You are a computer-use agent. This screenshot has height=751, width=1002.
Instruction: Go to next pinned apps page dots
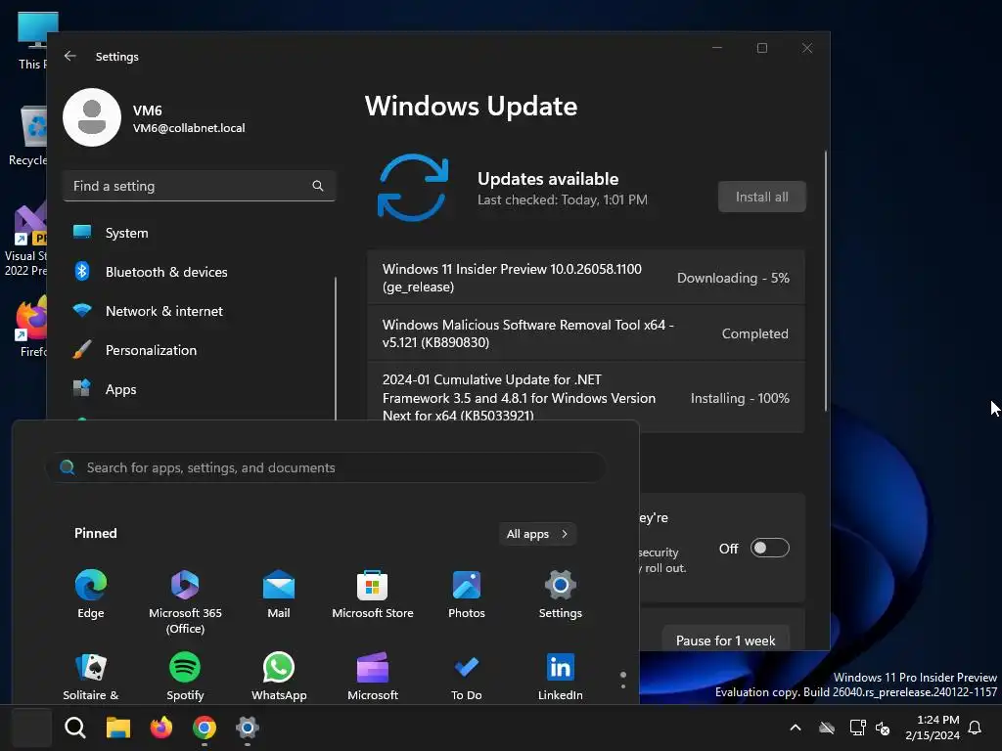[x=623, y=681]
